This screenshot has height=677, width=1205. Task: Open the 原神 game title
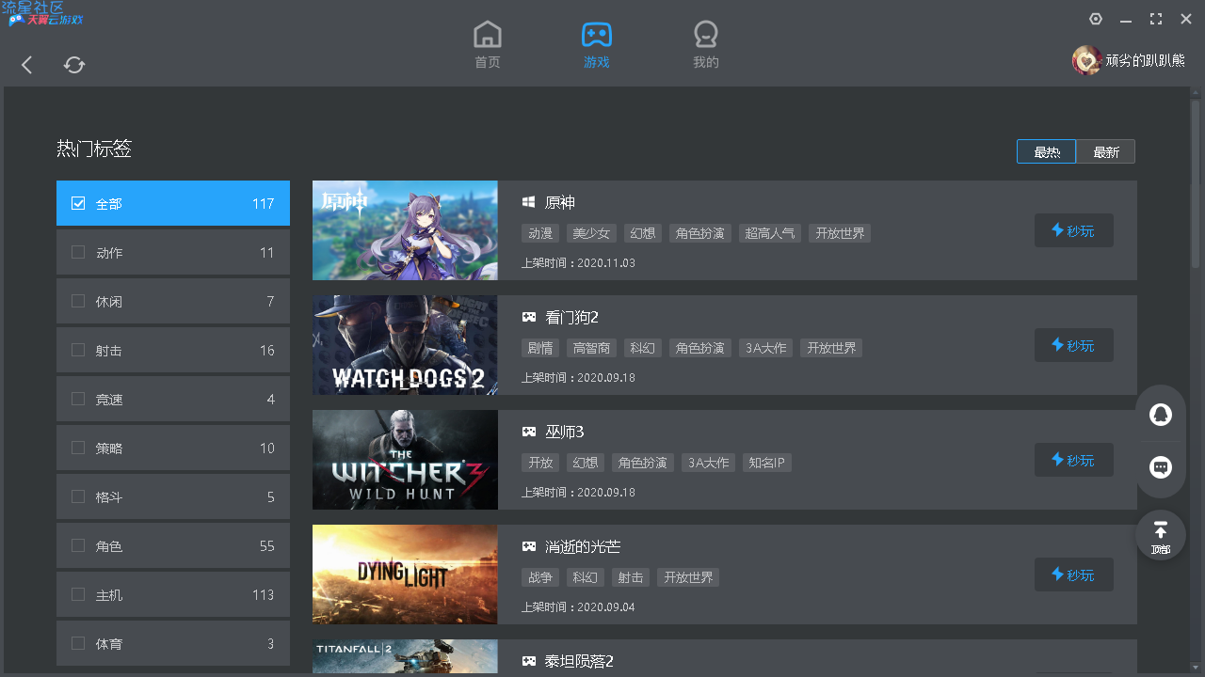[560, 202]
